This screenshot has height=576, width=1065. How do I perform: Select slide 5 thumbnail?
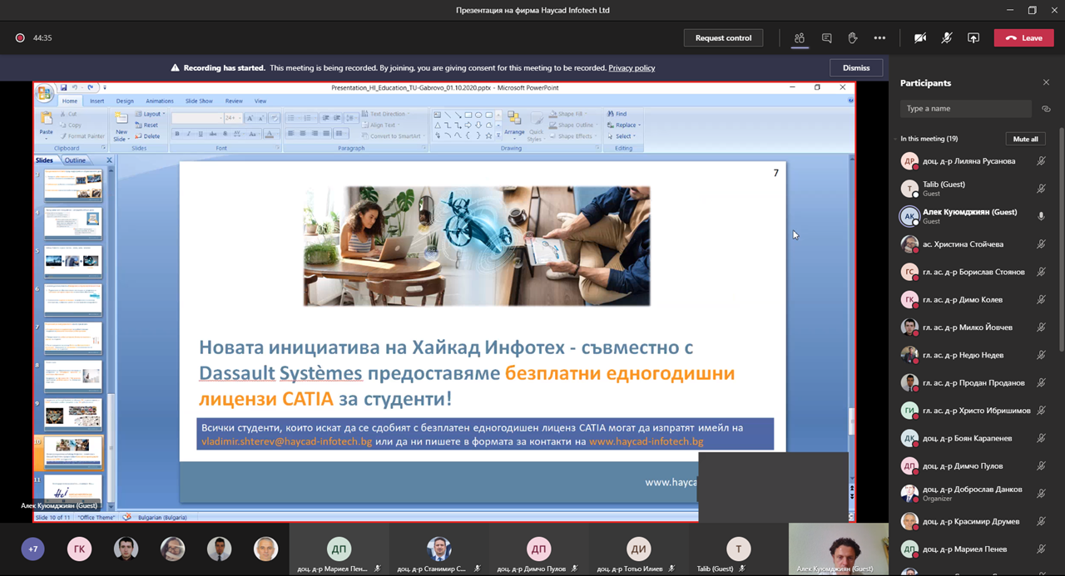72,261
